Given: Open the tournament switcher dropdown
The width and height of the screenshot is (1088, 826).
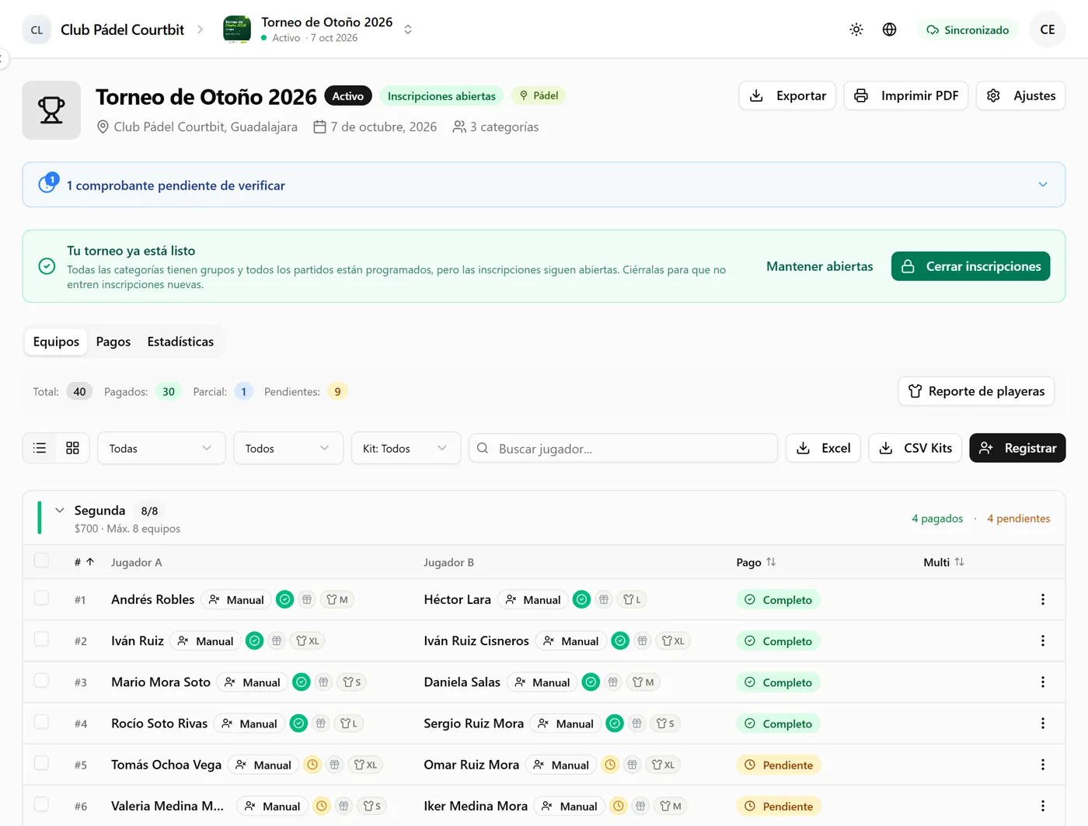Looking at the screenshot, I should tap(408, 29).
